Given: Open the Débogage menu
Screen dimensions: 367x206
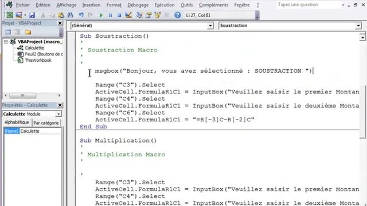Looking at the screenshot, I should pyautogui.click(x=138, y=5).
